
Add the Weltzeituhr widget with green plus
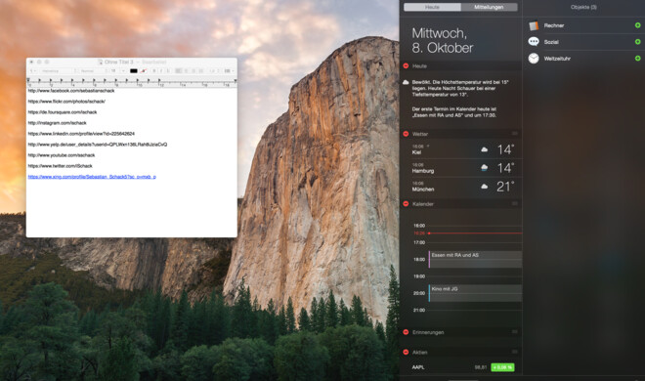(637, 59)
